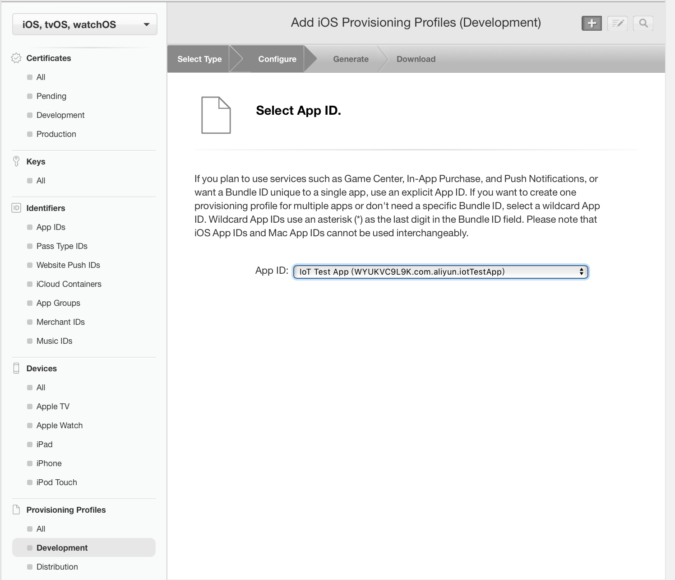
Task: Click the Certificates section icon
Action: tap(16, 58)
